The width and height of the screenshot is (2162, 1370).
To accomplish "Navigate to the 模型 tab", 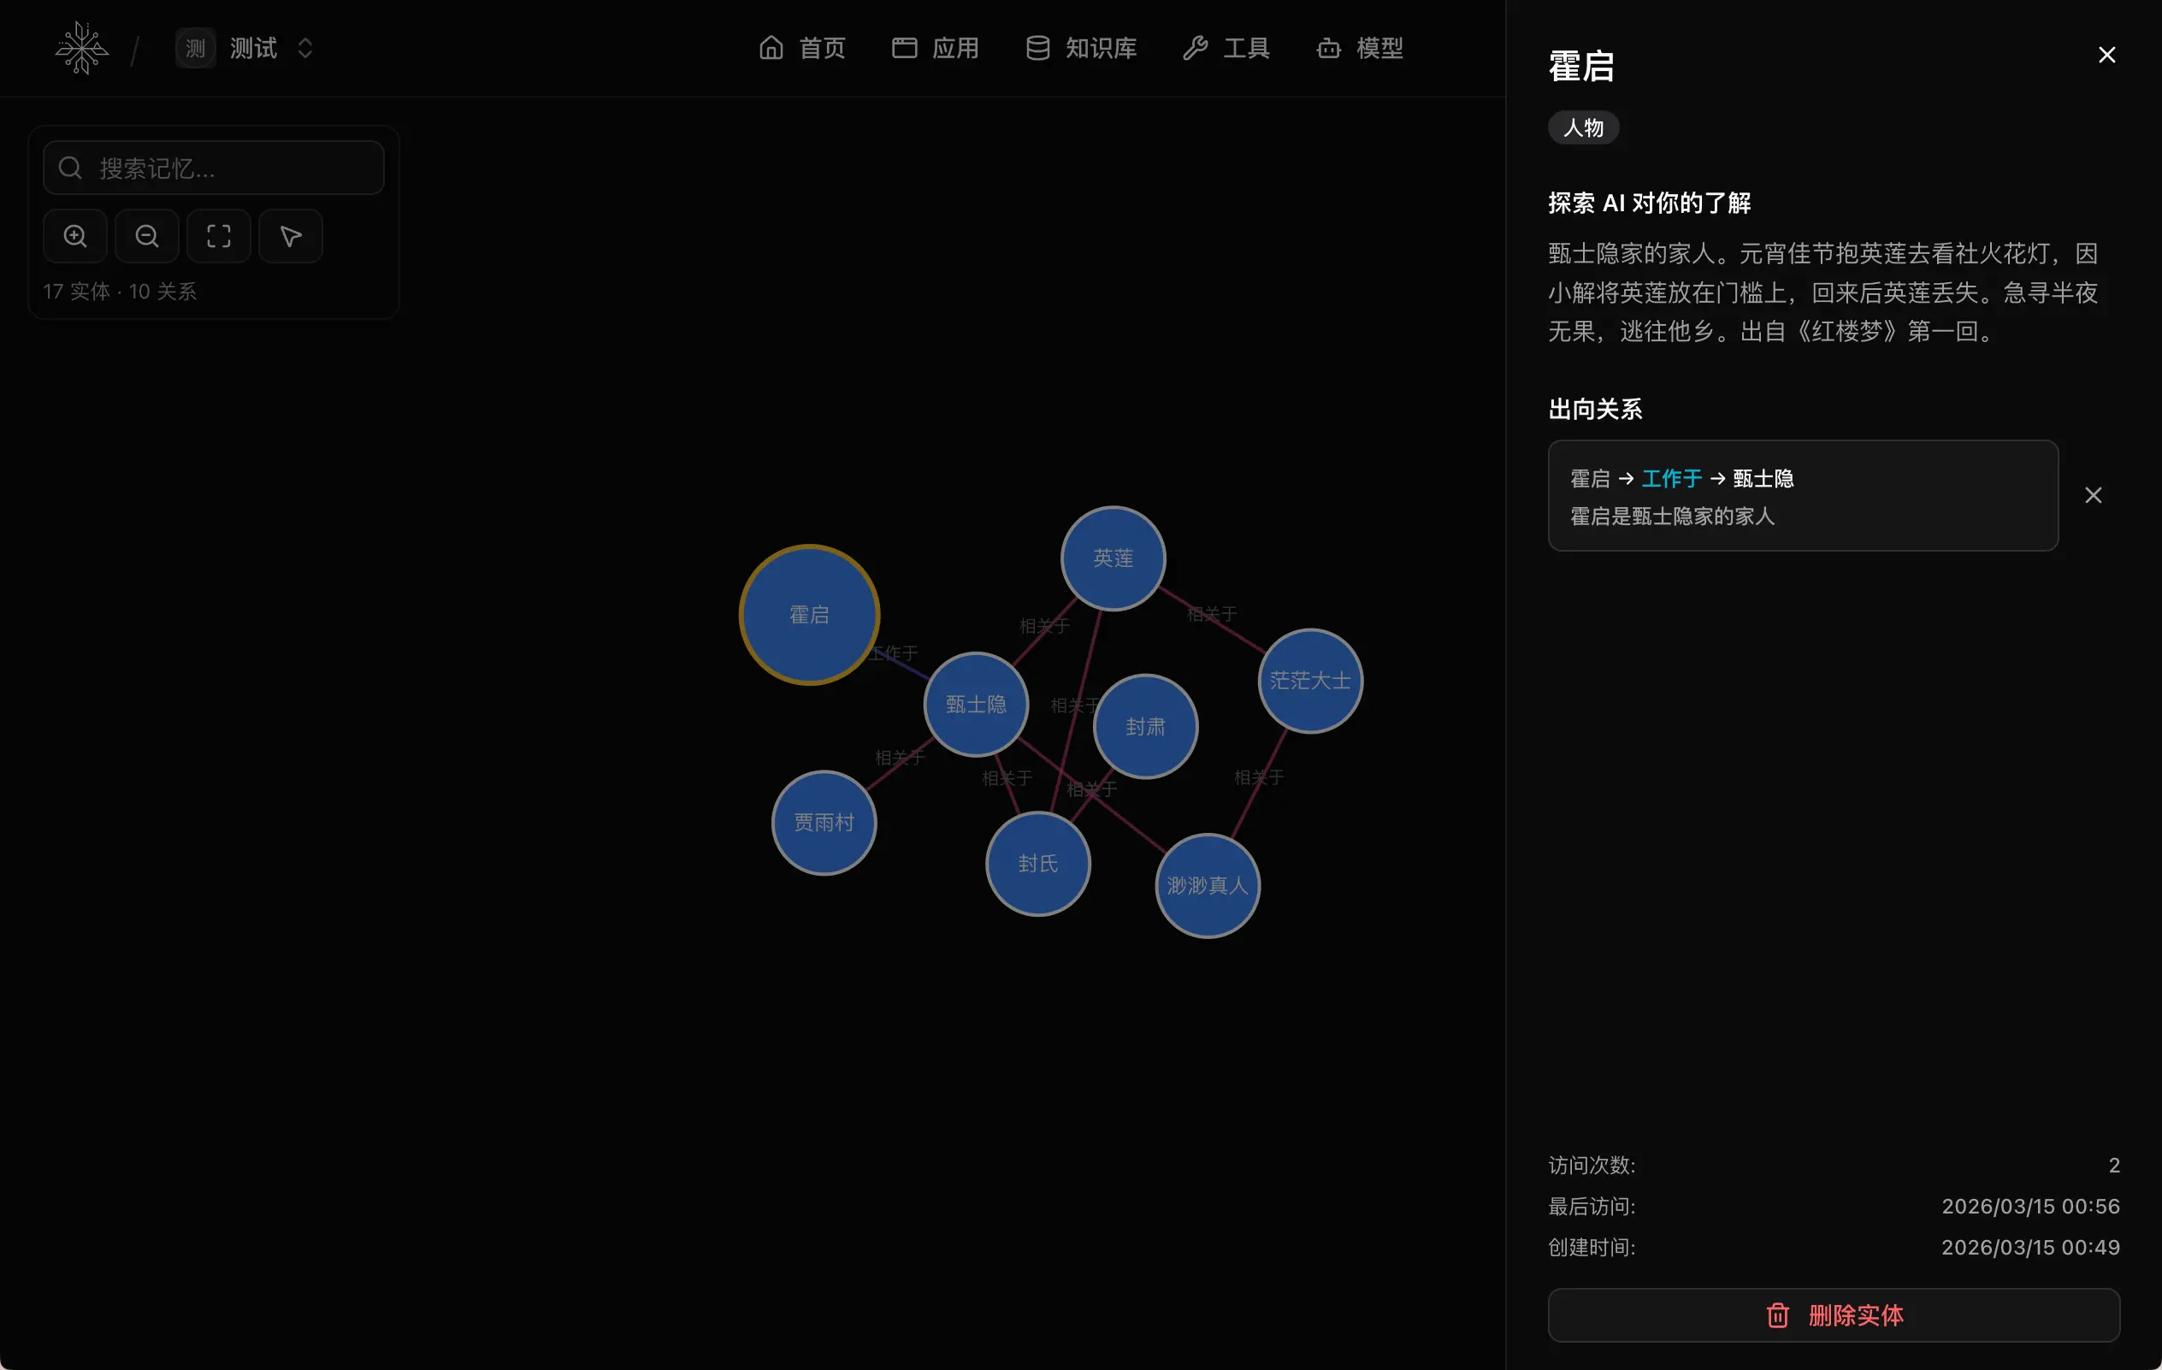I will (x=1359, y=49).
